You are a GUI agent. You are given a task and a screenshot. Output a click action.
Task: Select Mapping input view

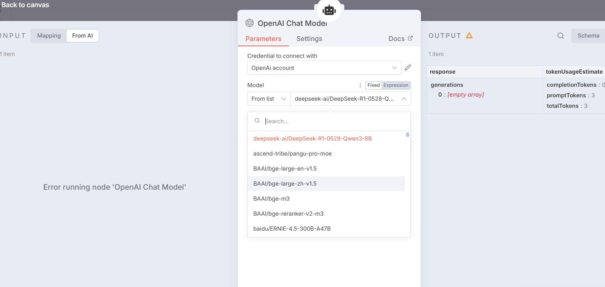click(x=49, y=36)
